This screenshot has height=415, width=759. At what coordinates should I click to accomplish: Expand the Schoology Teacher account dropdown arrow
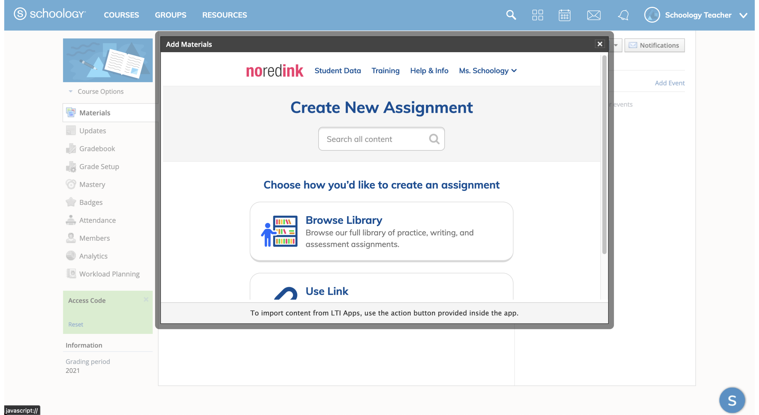click(x=743, y=15)
